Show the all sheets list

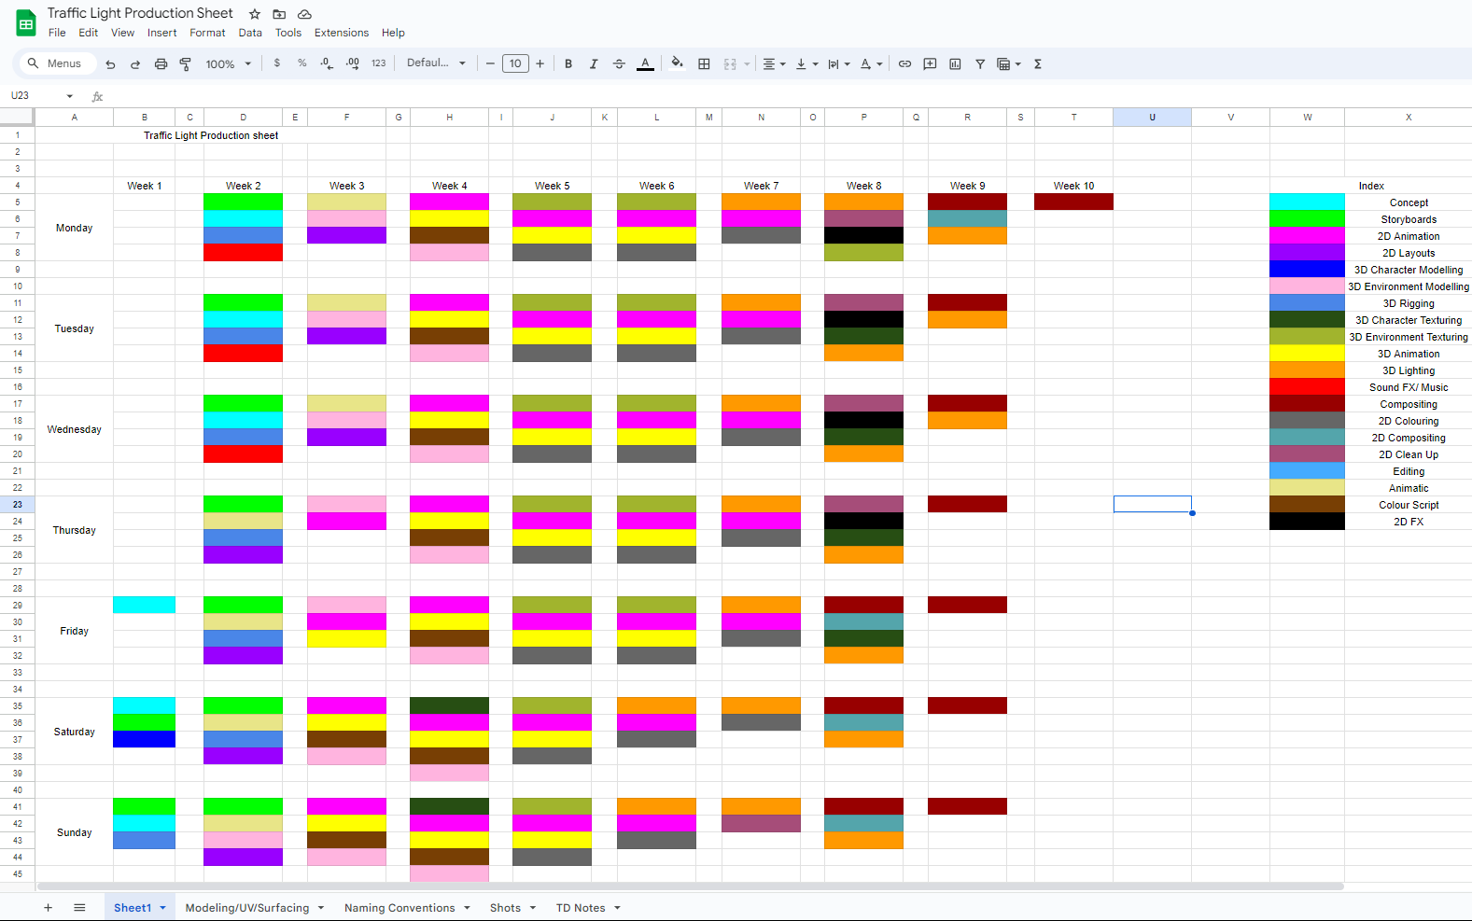pyautogui.click(x=79, y=907)
